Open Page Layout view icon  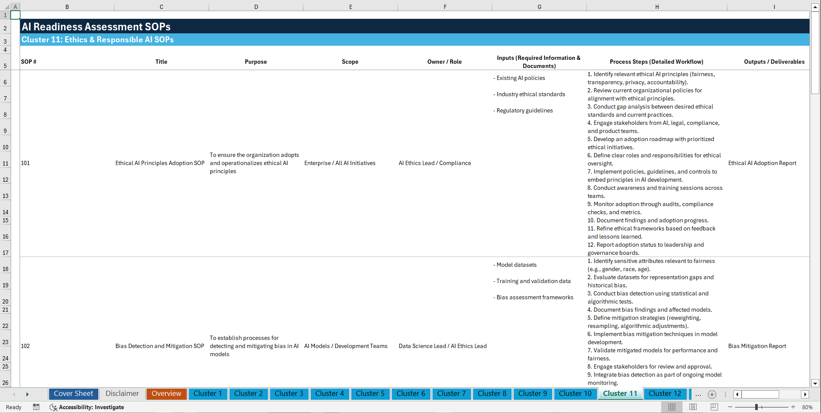click(692, 407)
